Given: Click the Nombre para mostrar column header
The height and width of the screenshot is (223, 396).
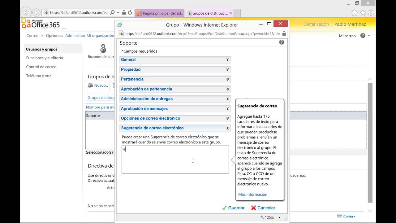Looking at the screenshot, I should coord(100,107).
